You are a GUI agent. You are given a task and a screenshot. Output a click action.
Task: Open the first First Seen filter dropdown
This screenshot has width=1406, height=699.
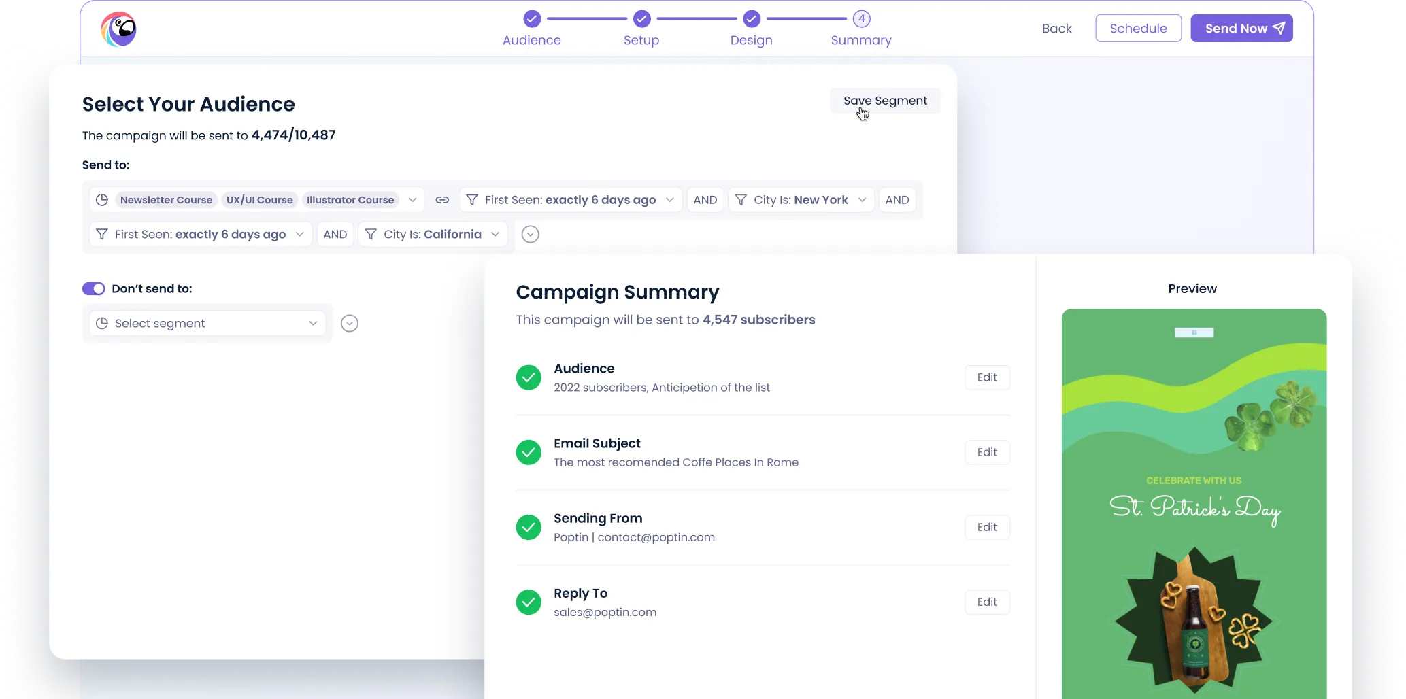(x=571, y=200)
